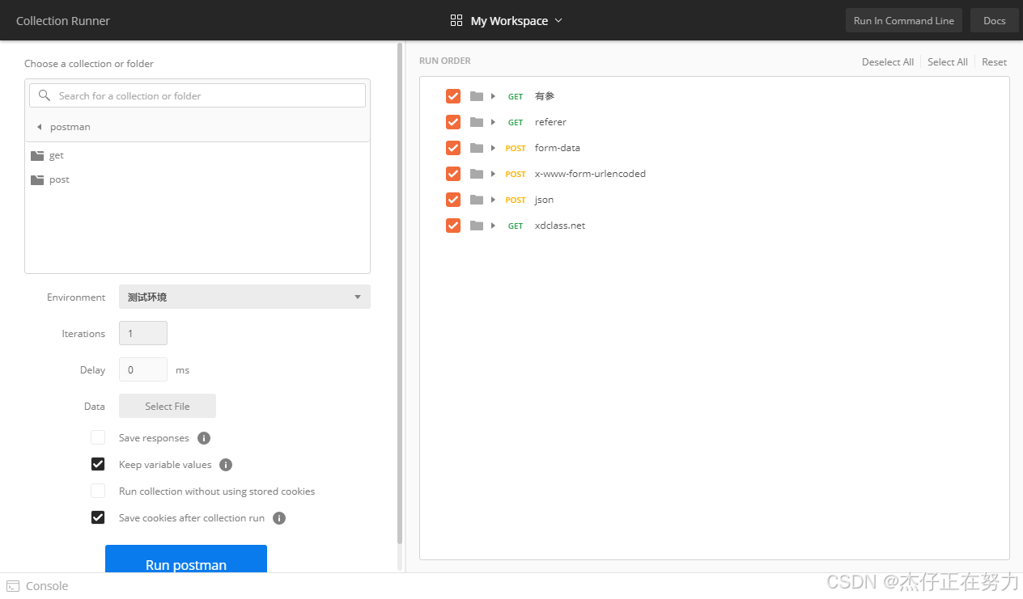The image size is (1023, 599).
Task: Click the folder icon beside form-data
Action: [477, 148]
